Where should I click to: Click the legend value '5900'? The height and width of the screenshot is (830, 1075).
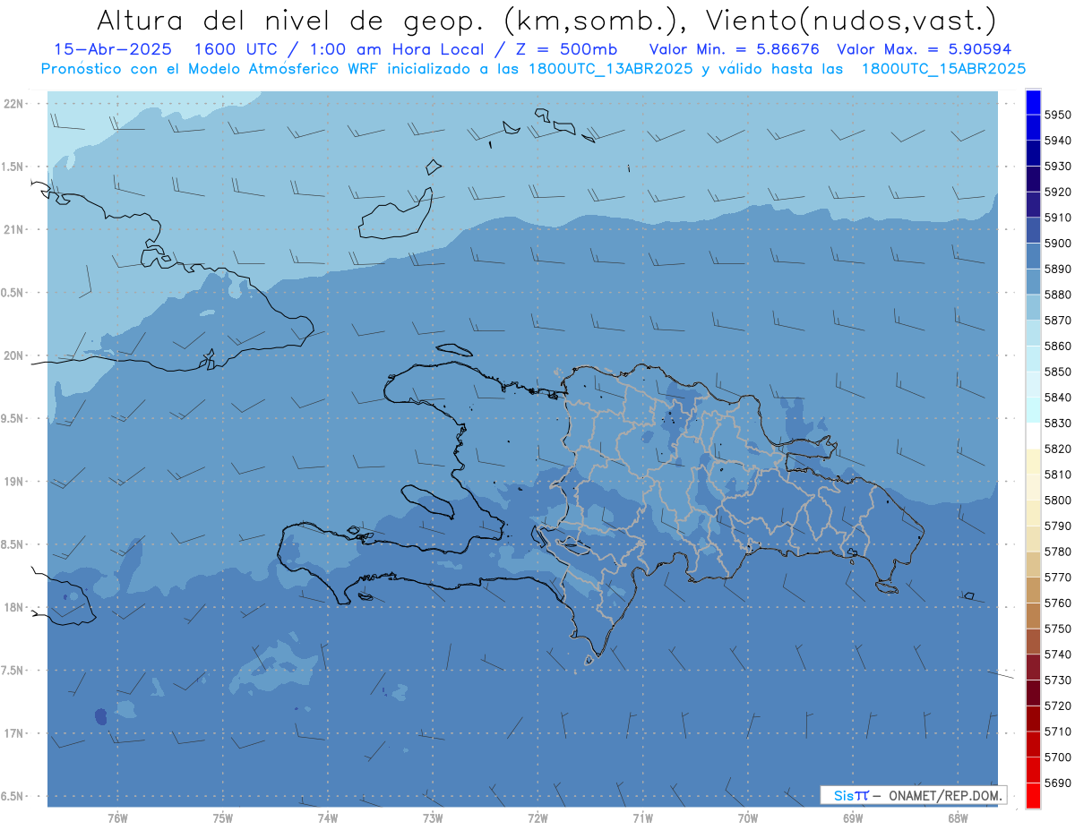pyautogui.click(x=1058, y=244)
